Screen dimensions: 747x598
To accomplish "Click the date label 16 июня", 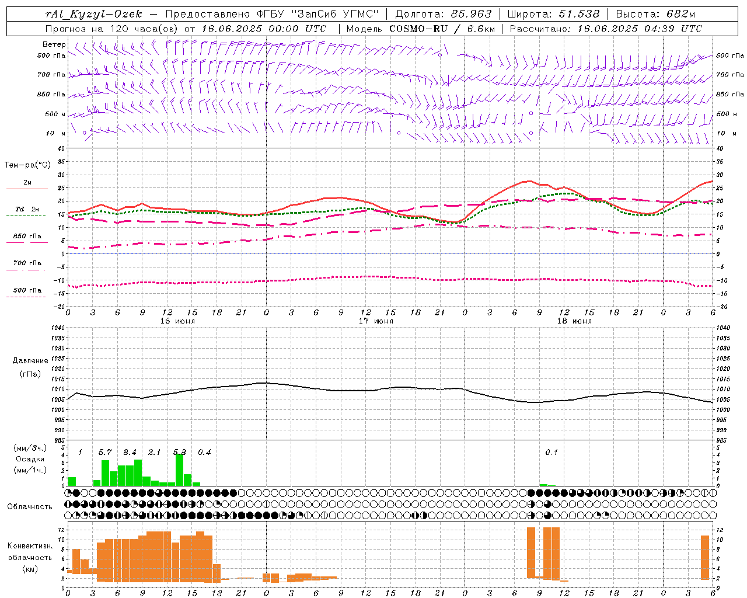I will pyautogui.click(x=177, y=321).
